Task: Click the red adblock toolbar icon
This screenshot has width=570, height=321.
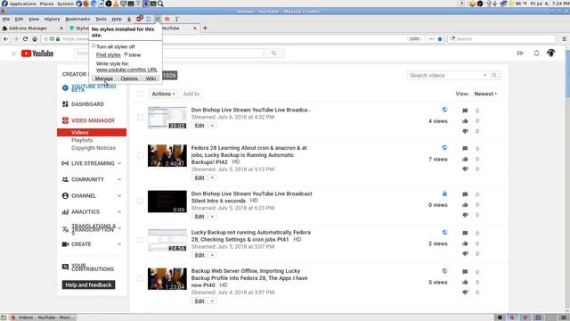Action: pos(139,19)
